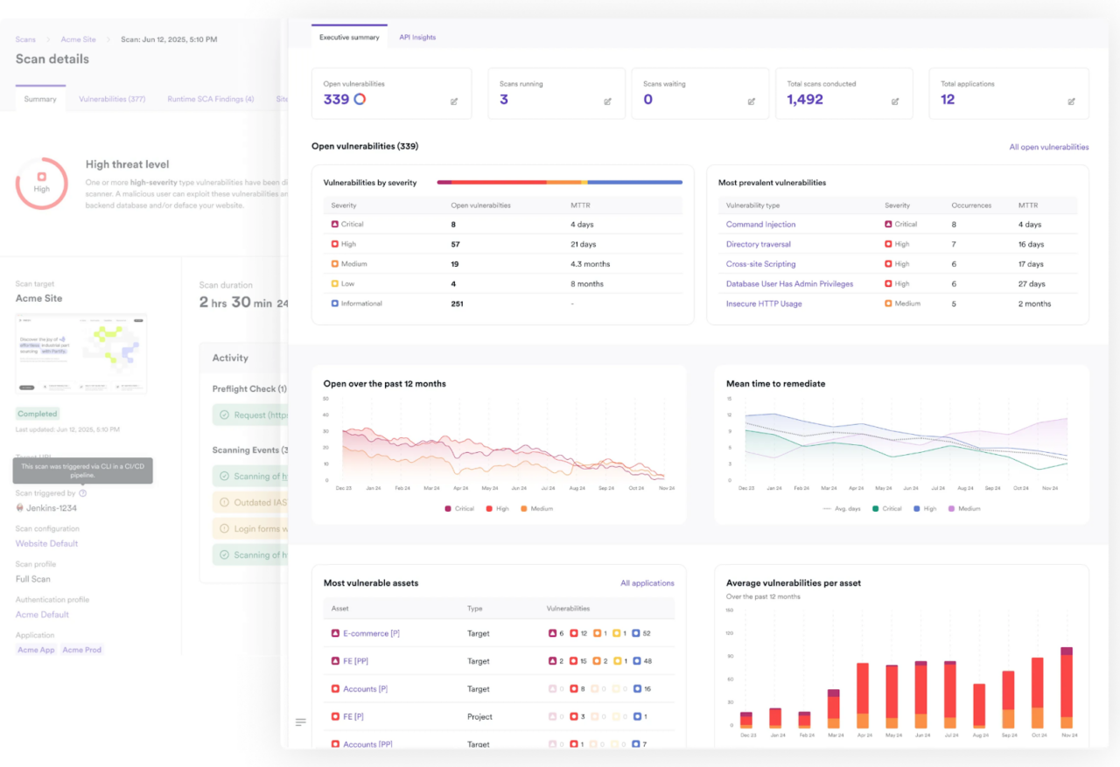Click edit icon on Total applications card
The width and height of the screenshot is (1120, 767).
[x=1071, y=101]
